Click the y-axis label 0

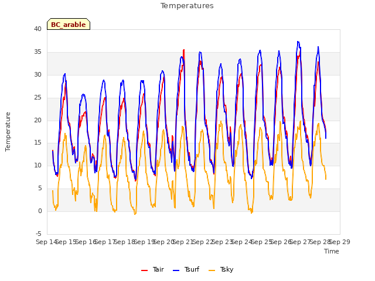click(40, 211)
